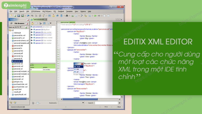
Task: Click the globe folder icon below file browser
Action: pos(15,102)
